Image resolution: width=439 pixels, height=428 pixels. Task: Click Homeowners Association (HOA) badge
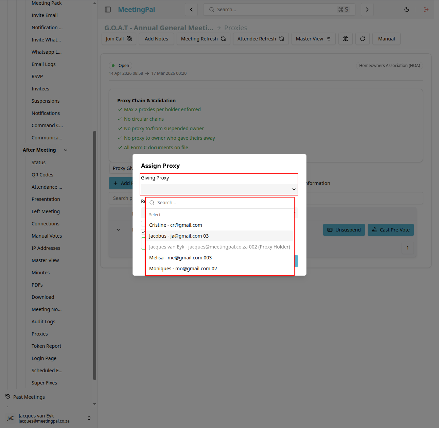point(389,66)
